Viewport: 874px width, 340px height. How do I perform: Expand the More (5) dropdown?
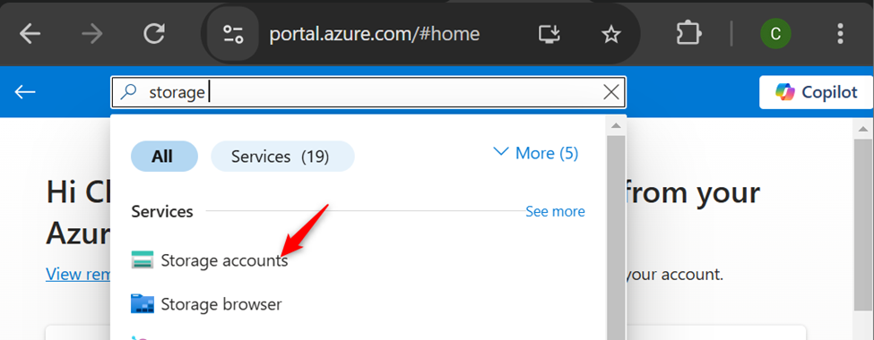pos(536,152)
